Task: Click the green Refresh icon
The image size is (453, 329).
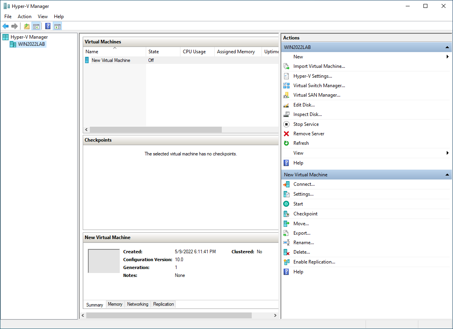Action: (286, 143)
